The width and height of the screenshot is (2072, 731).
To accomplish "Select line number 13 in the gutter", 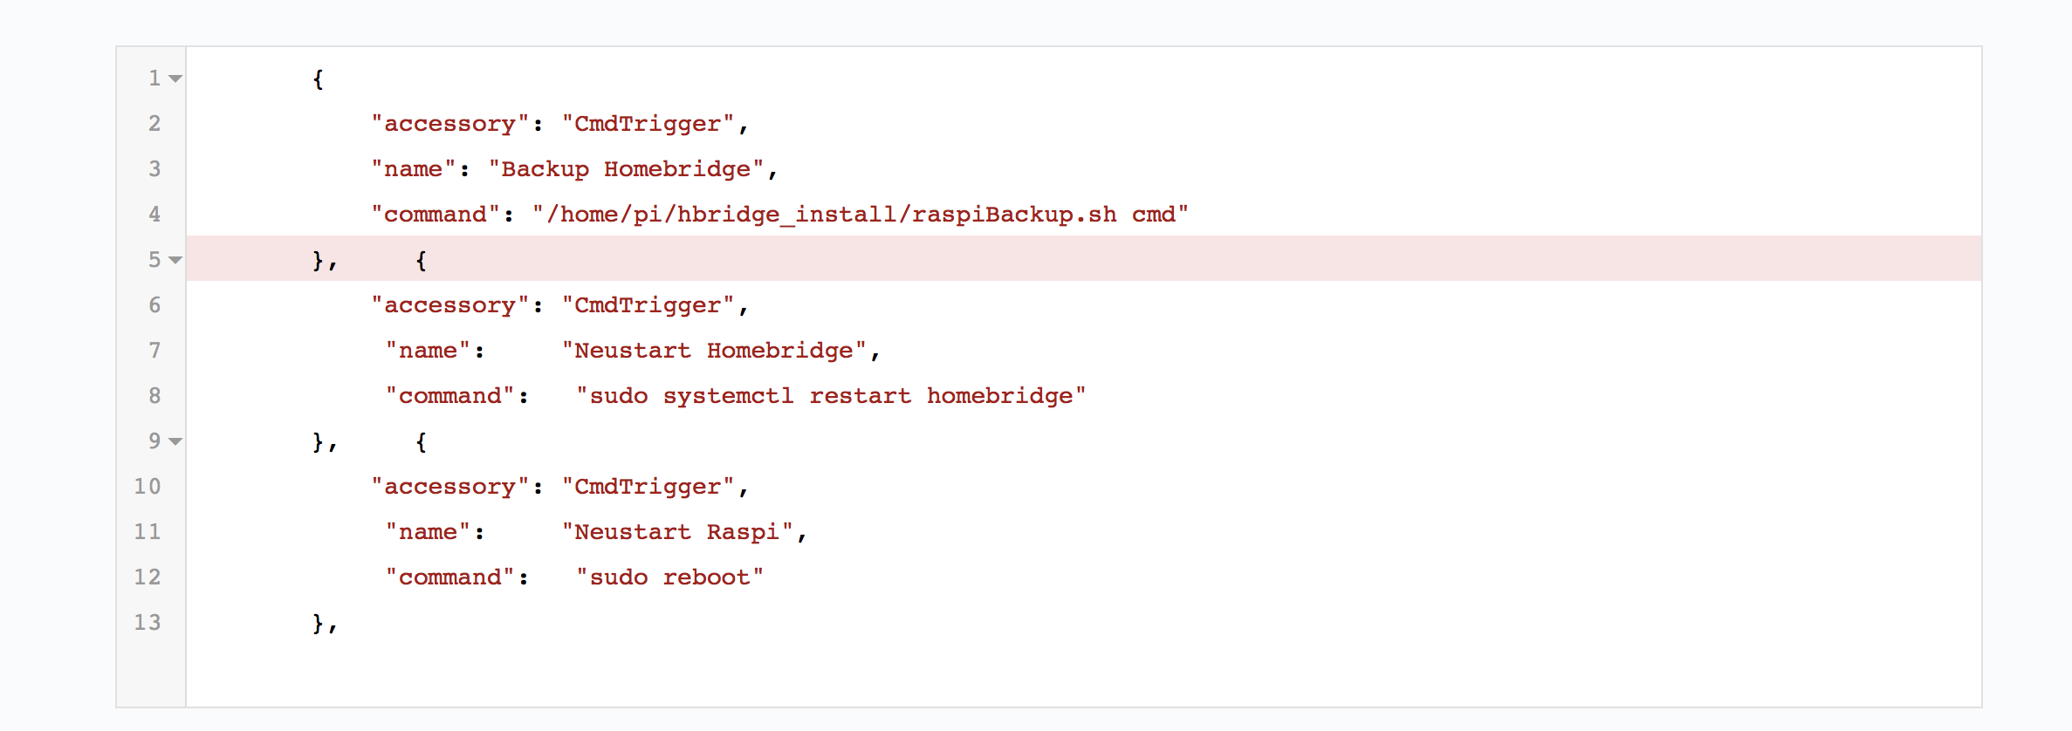I will (x=148, y=622).
